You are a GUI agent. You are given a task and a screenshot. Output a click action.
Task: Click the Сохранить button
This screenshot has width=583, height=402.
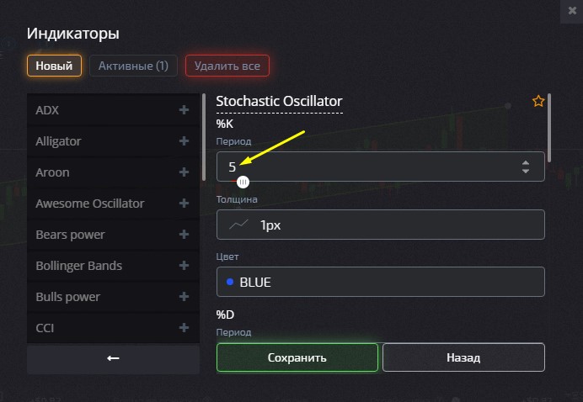(x=297, y=357)
